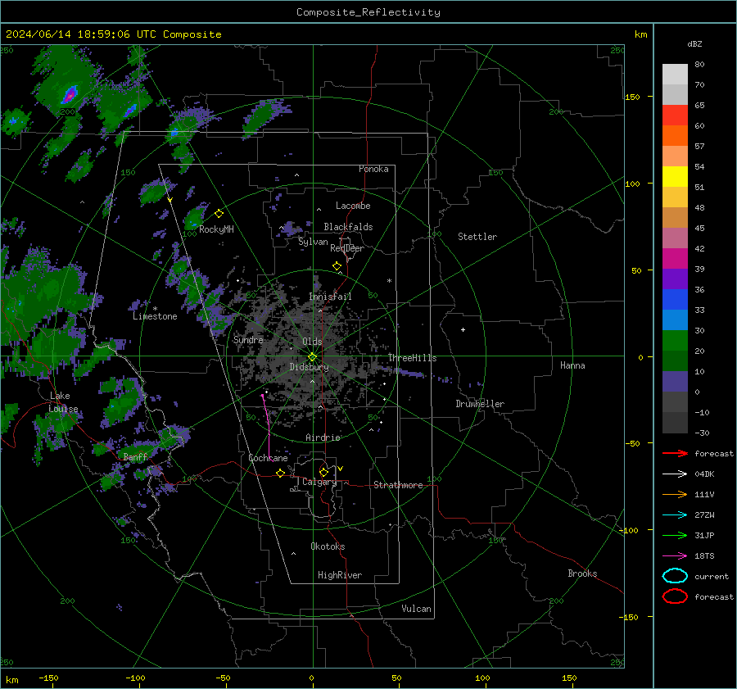Viewport: 737px width, 689px height.
Task: Click the light gray swatch between 80 and 70 dBZ
Action: pos(675,75)
